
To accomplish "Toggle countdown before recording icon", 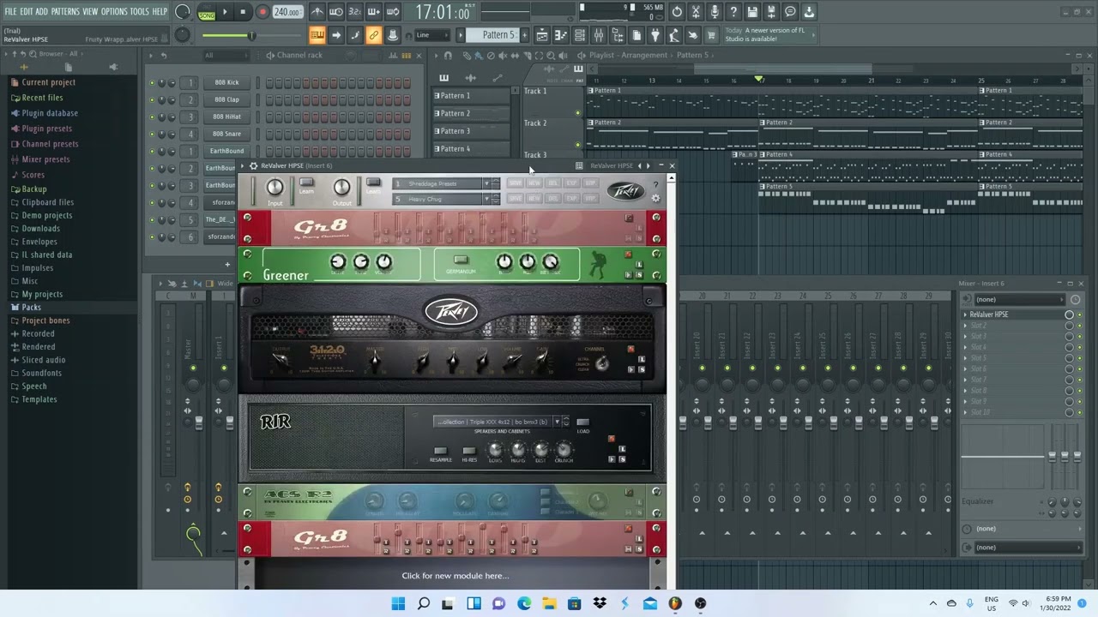I will tap(355, 12).
